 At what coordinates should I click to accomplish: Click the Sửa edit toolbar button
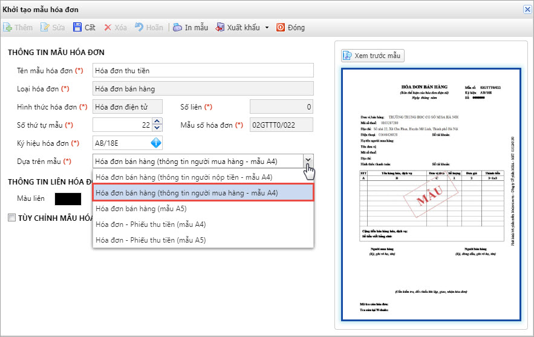[x=53, y=28]
